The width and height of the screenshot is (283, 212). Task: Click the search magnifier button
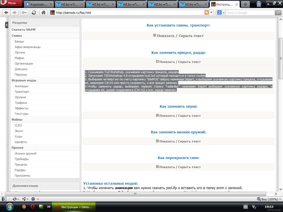[x=278, y=13]
